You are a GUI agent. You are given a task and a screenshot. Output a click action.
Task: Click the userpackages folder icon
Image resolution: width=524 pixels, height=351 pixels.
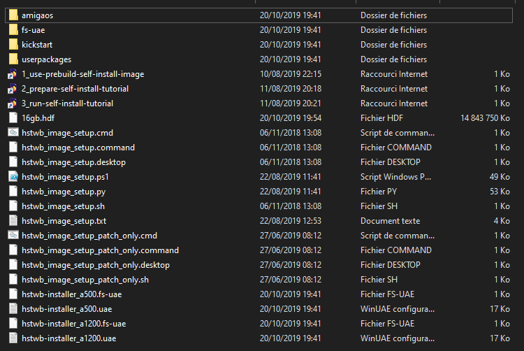coord(13,59)
